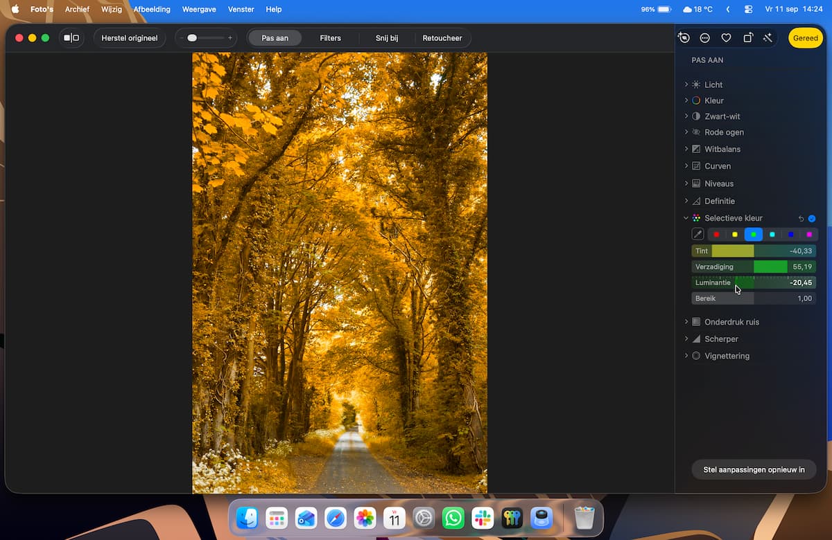Click the Licht sun icon

[696, 84]
